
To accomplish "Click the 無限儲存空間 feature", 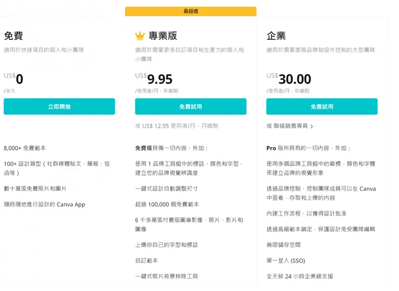I will coord(284,245).
